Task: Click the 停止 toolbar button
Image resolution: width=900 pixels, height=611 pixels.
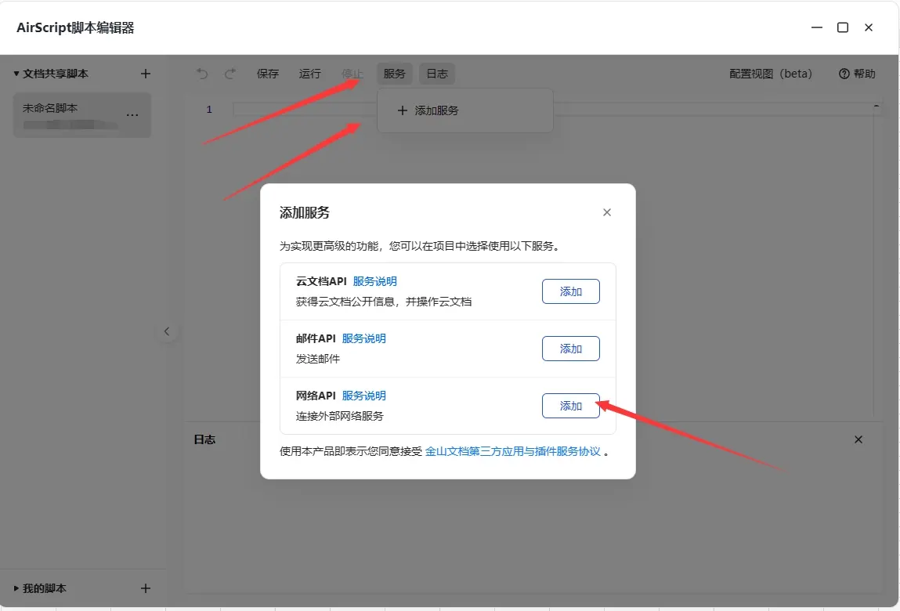Action: (x=352, y=74)
